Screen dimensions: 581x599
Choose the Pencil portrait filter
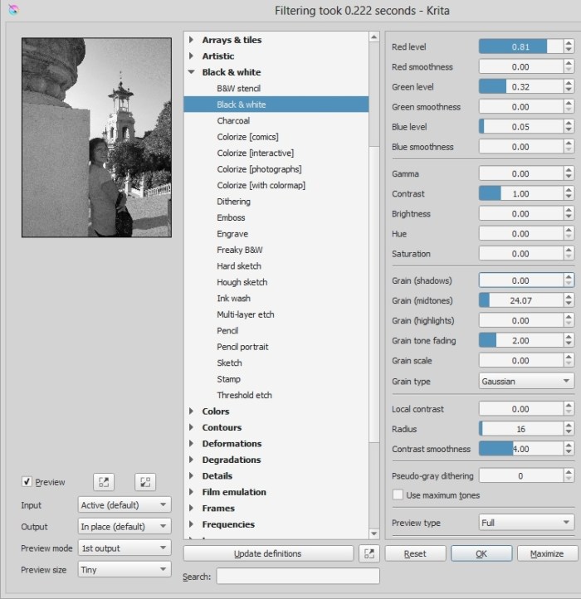[242, 347]
